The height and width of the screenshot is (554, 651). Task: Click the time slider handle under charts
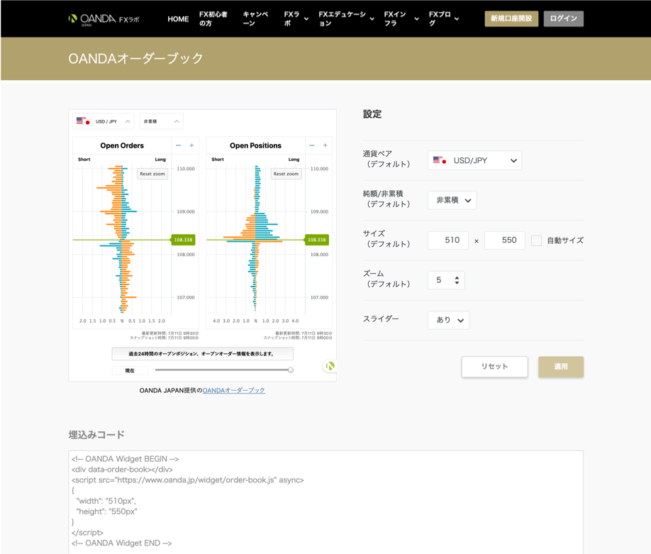pos(290,370)
